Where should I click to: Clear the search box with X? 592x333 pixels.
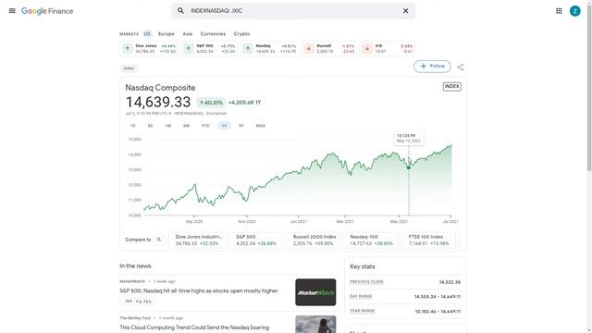click(405, 11)
